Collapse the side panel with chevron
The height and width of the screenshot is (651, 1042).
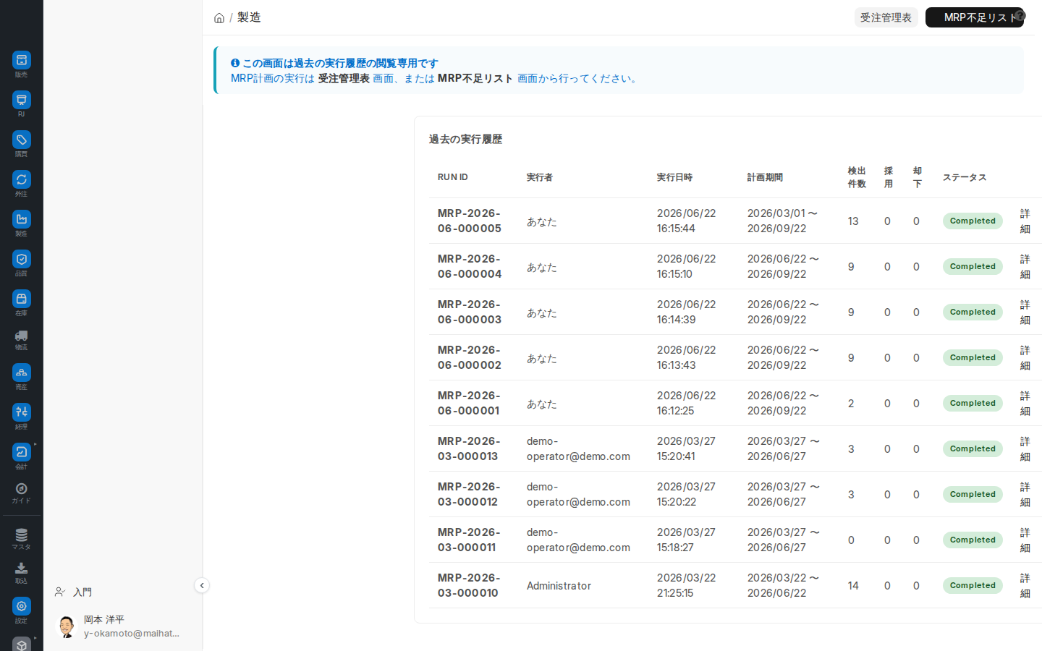click(202, 585)
